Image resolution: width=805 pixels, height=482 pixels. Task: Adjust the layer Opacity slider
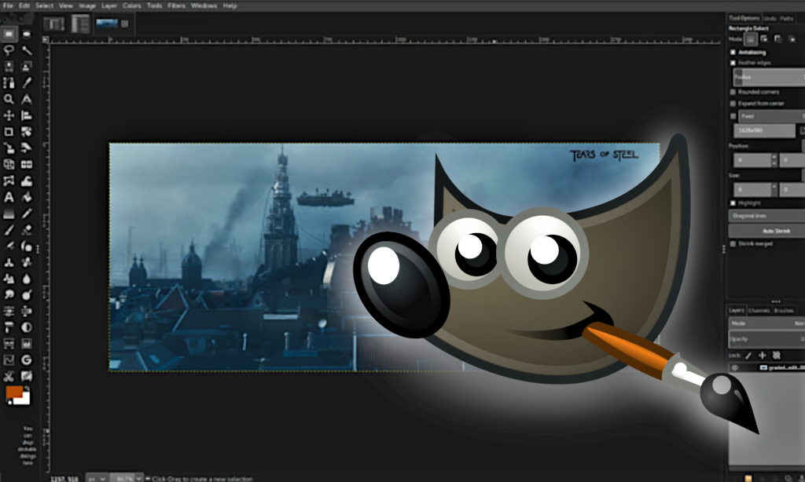coord(766,339)
